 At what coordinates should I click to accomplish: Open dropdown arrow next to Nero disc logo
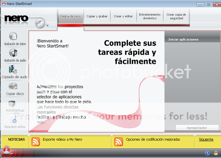tap(47, 25)
